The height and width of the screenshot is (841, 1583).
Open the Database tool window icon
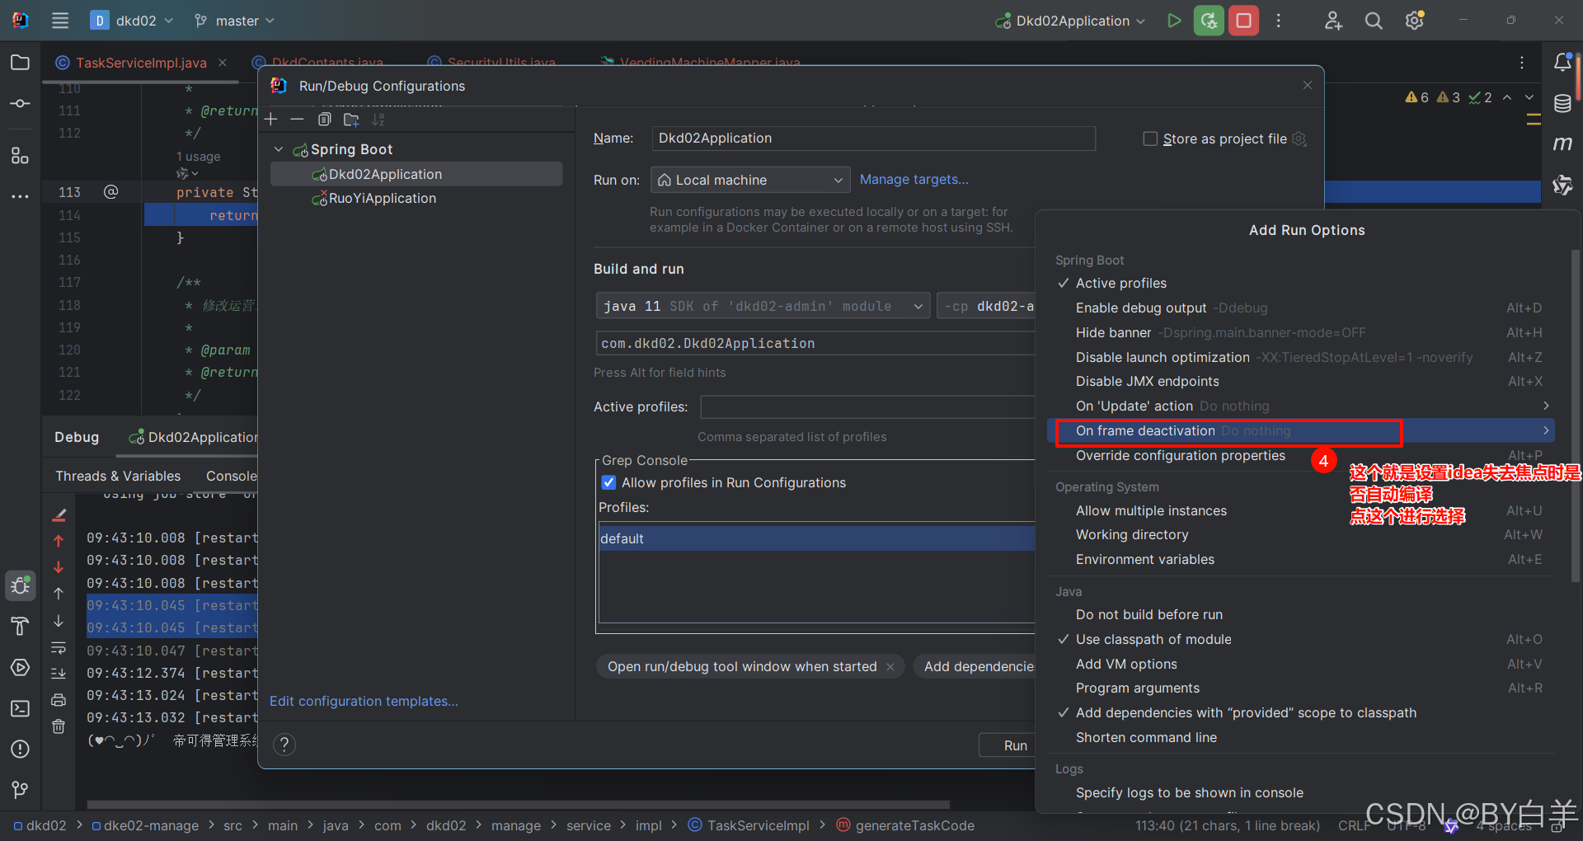pyautogui.click(x=1562, y=104)
